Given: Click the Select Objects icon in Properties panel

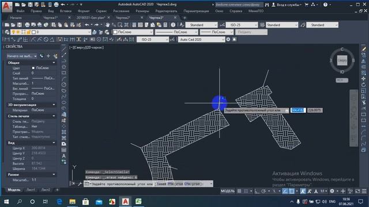Looking at the screenshot, I should click(48, 56).
